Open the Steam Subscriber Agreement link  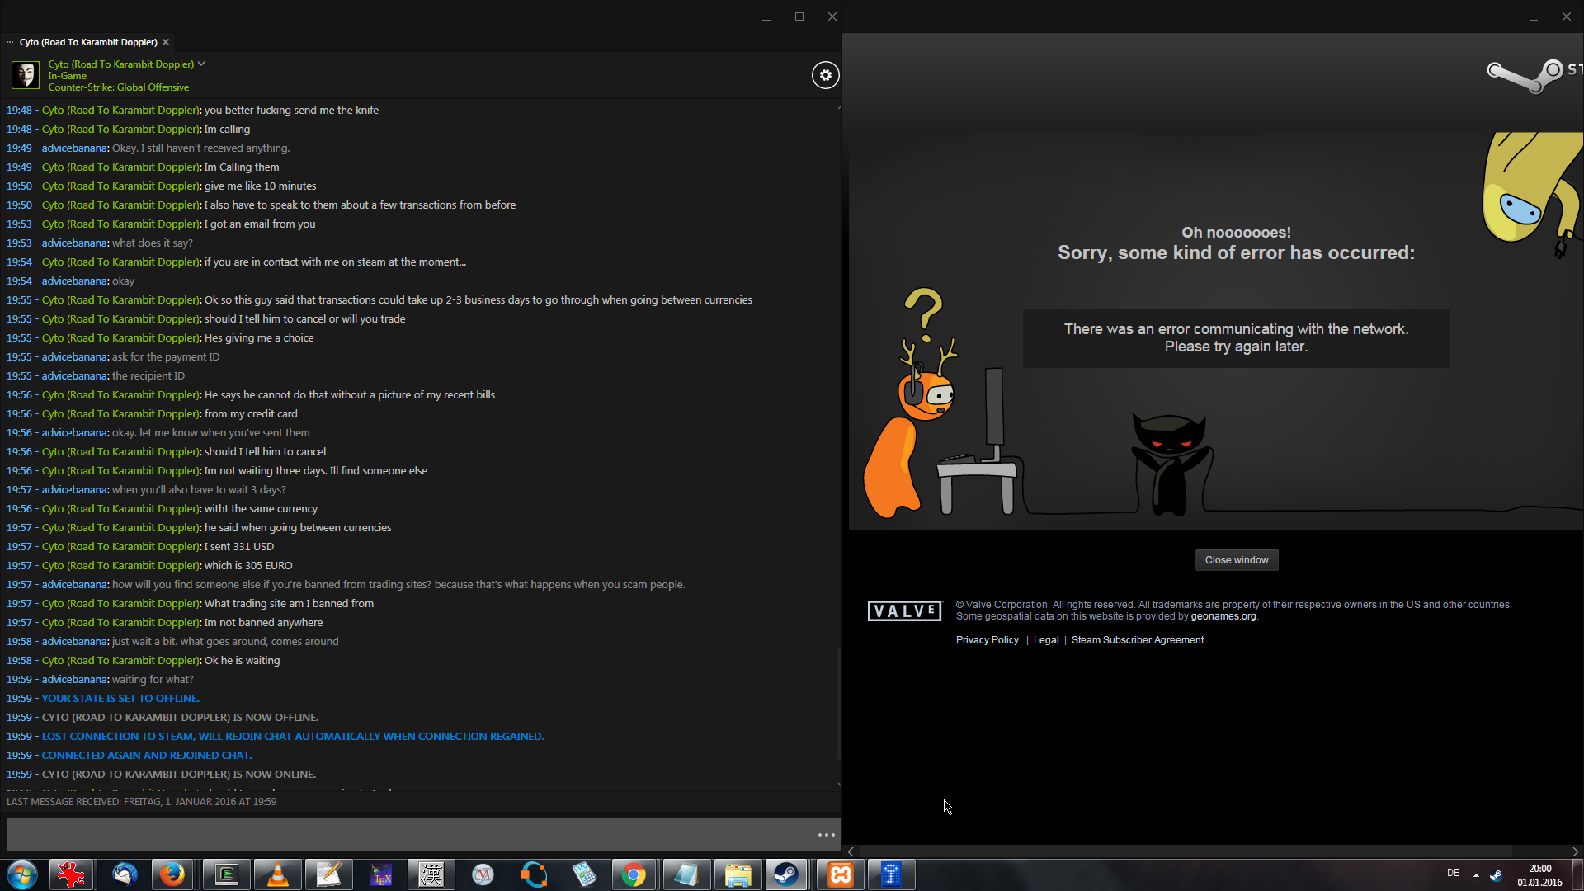pyautogui.click(x=1137, y=640)
